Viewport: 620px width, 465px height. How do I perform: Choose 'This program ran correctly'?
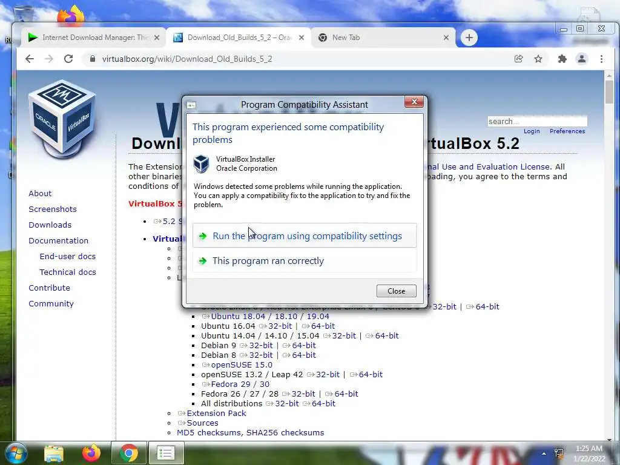[x=305, y=260]
